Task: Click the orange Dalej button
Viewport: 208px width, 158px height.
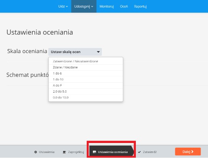Action: pyautogui.click(x=188, y=151)
